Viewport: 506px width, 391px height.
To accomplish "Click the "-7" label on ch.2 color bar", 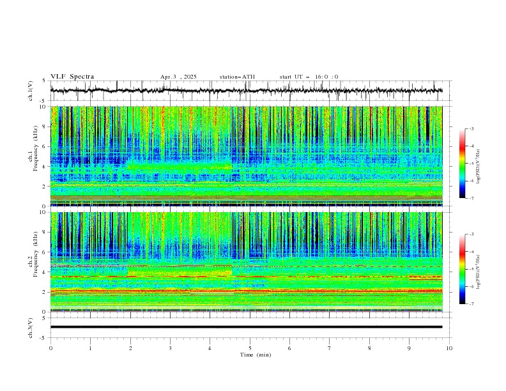I will pos(471,304).
